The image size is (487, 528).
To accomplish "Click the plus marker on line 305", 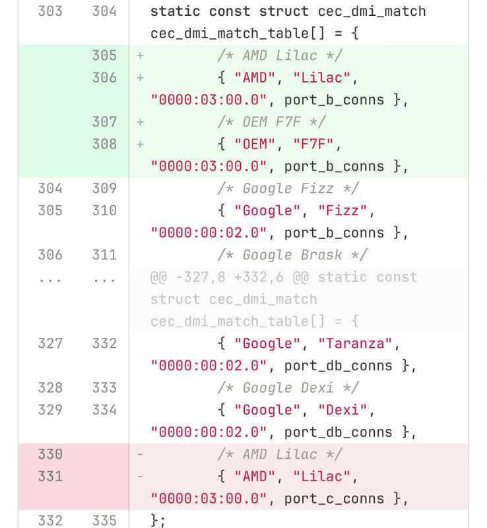I will coord(141,55).
